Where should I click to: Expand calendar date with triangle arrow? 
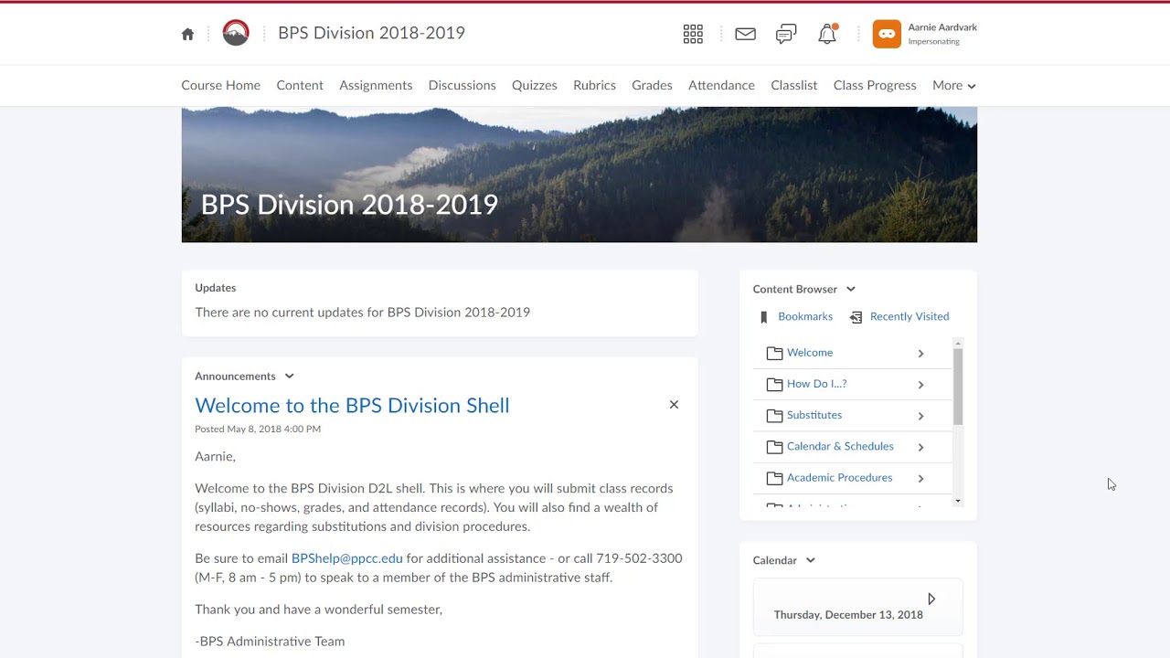pos(931,600)
